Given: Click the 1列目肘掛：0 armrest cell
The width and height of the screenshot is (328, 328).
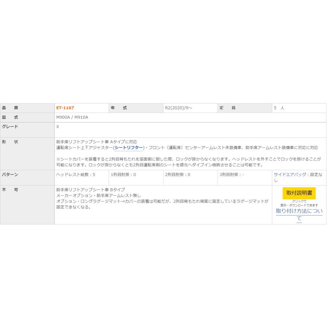Looking at the screenshot, I should [x=124, y=175].
